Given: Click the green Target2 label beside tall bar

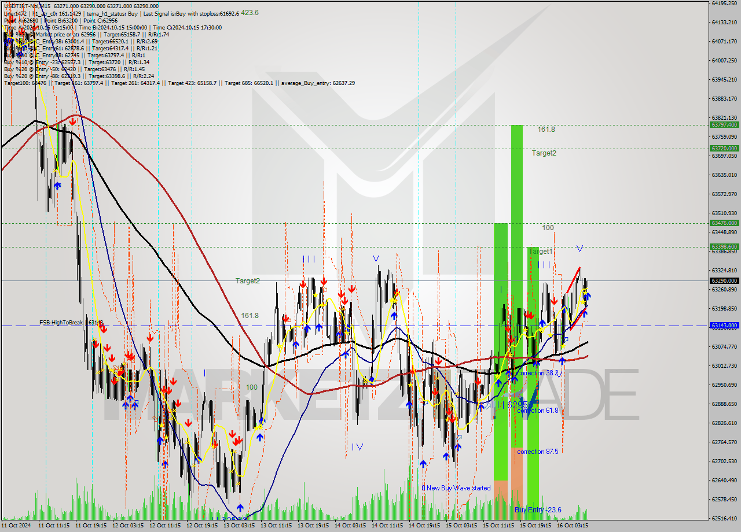Looking at the screenshot, I should point(544,153).
